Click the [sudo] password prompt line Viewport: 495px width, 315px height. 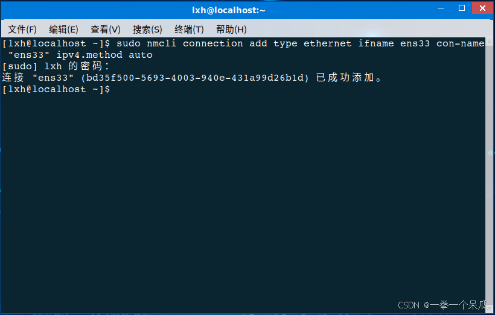56,66
